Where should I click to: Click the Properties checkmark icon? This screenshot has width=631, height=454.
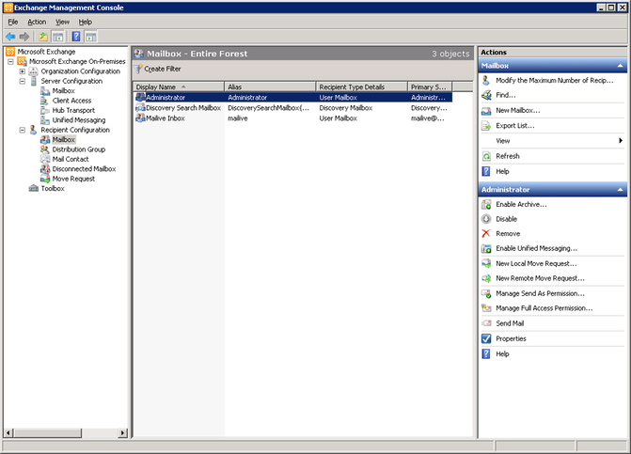coord(486,338)
